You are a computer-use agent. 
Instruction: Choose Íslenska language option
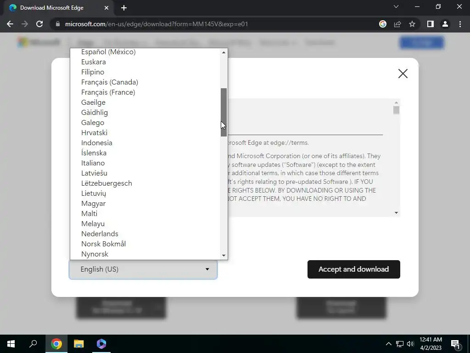pos(145,153)
